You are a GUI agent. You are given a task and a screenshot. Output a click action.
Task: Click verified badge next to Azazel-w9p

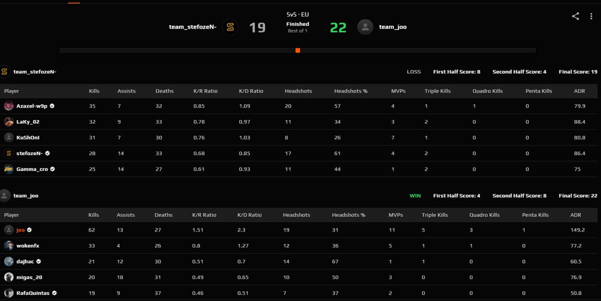tap(52, 106)
